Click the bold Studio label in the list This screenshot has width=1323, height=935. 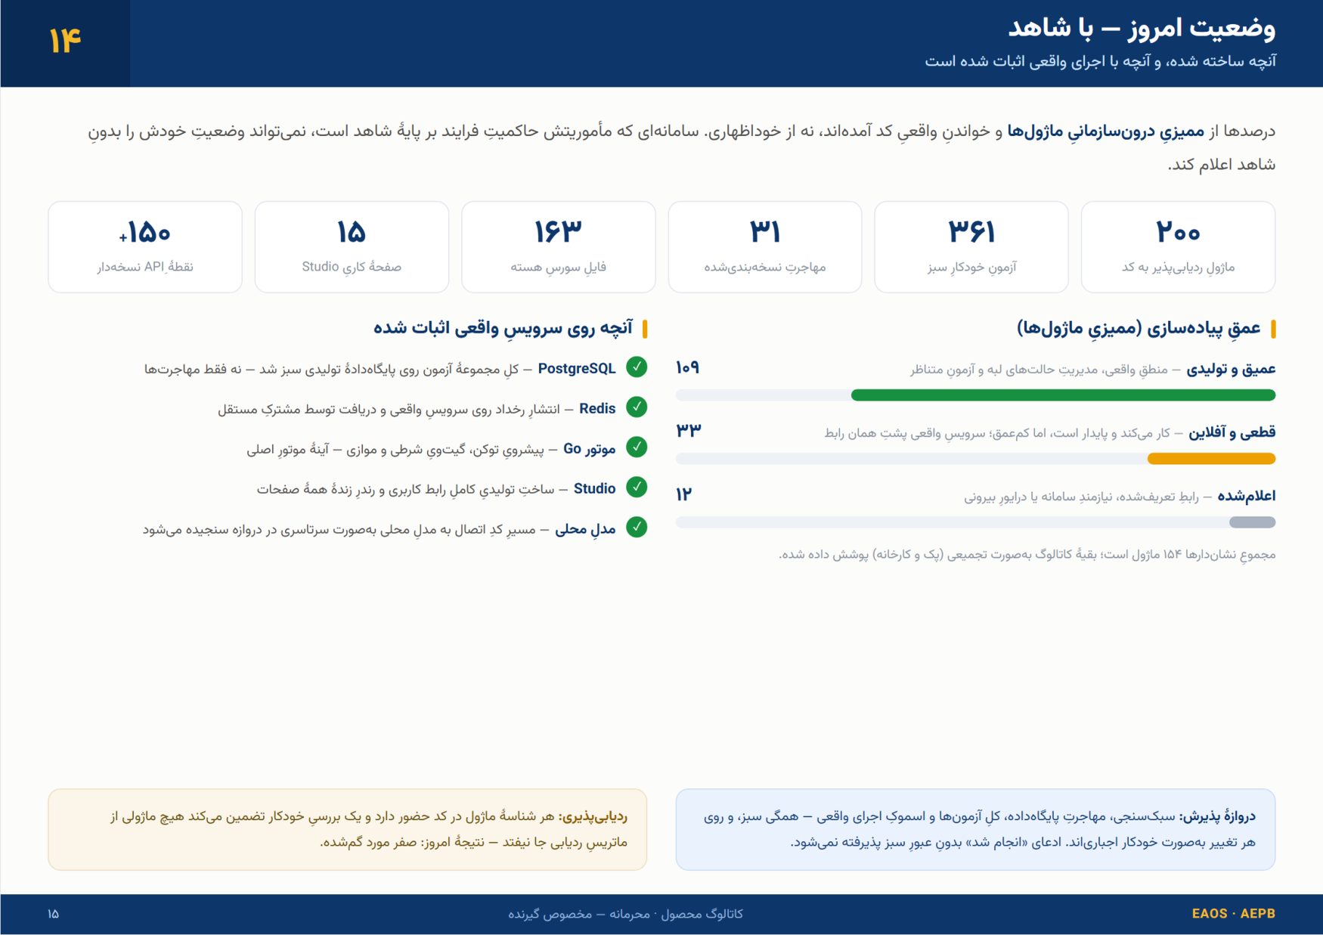click(595, 488)
